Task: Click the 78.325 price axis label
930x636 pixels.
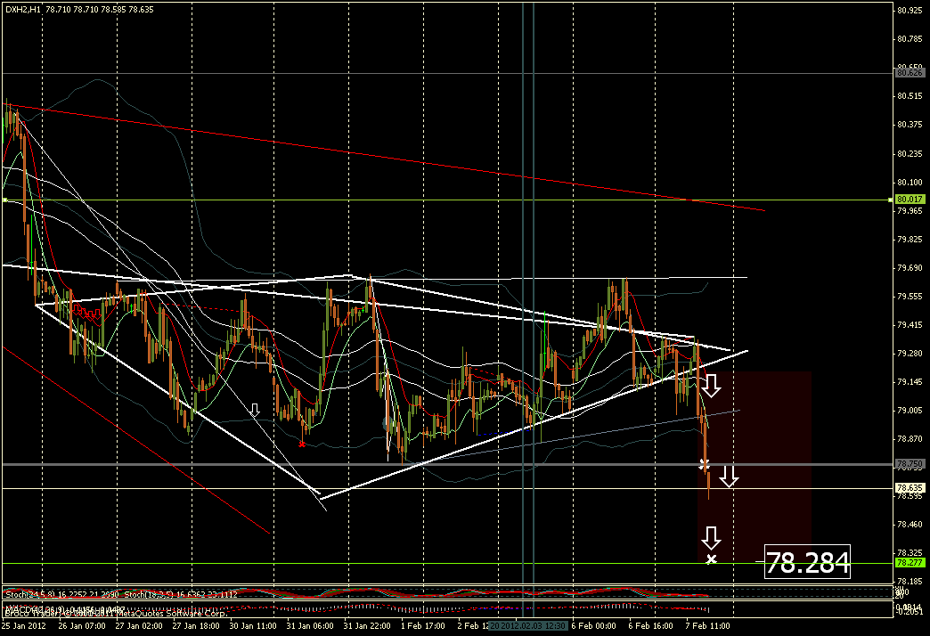Action: (910, 553)
